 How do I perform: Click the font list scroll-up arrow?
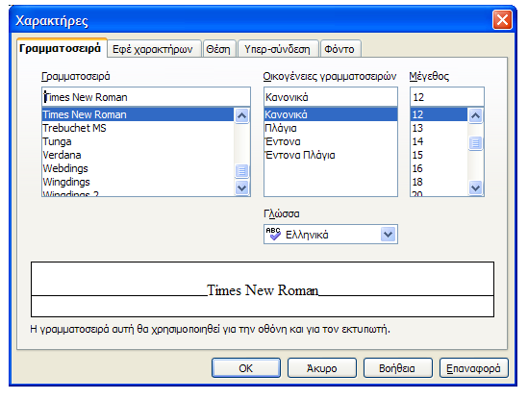point(241,115)
